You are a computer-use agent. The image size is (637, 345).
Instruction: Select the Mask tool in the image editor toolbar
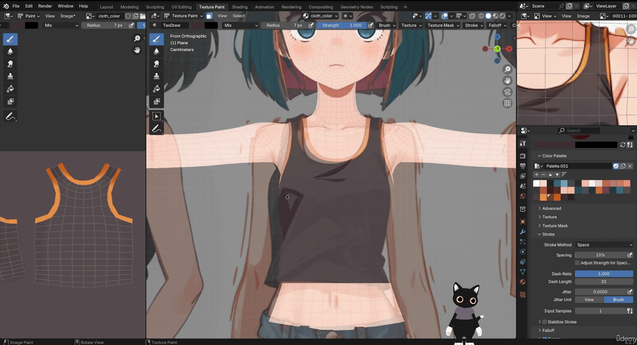click(x=10, y=102)
